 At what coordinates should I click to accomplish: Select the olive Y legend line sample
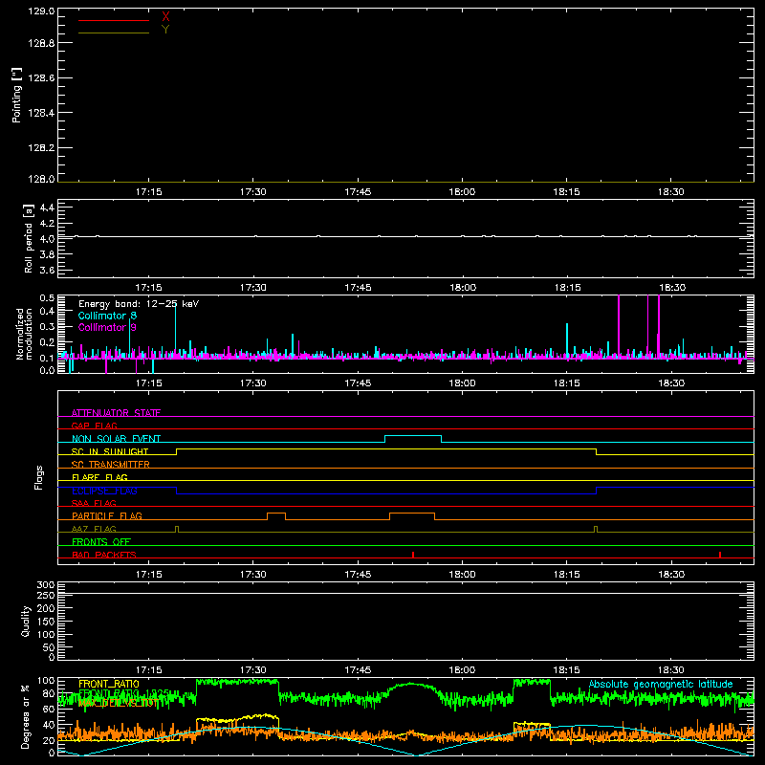click(114, 33)
